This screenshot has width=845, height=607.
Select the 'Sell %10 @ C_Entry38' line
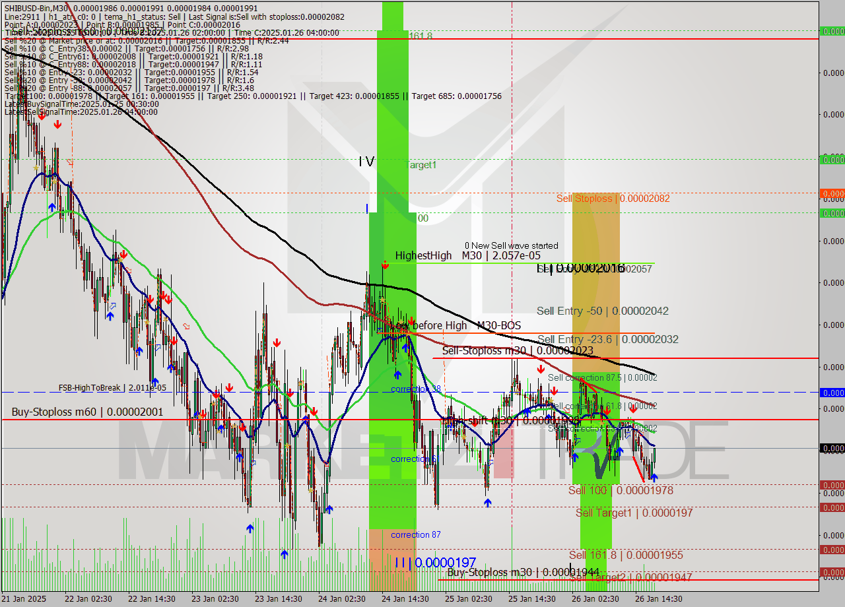pyautogui.click(x=126, y=48)
